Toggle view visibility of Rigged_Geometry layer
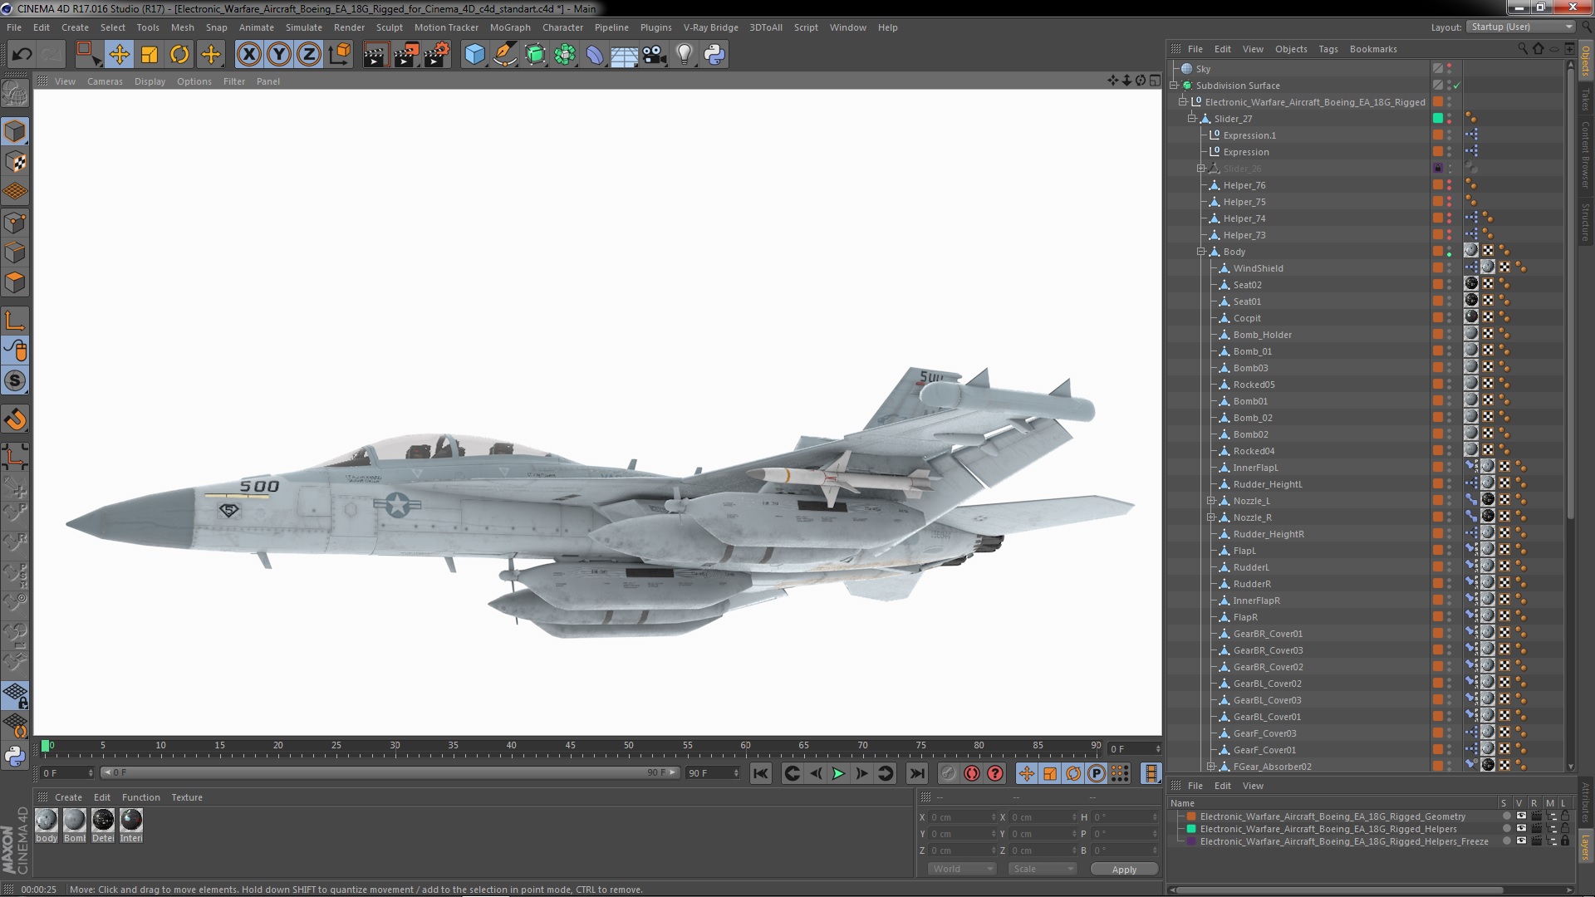 point(1521,816)
